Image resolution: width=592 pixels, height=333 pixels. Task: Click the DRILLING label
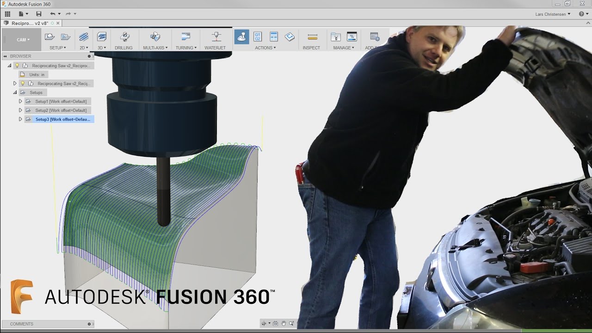point(123,48)
